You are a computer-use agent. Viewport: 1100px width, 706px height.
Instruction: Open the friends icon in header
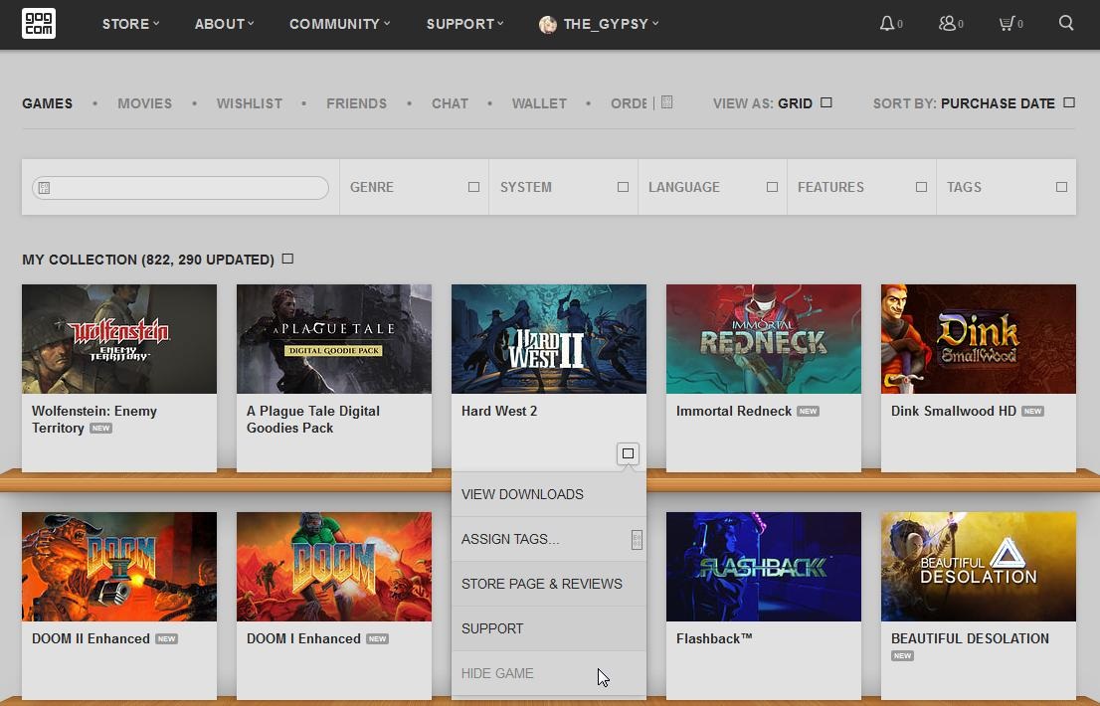coord(947,24)
